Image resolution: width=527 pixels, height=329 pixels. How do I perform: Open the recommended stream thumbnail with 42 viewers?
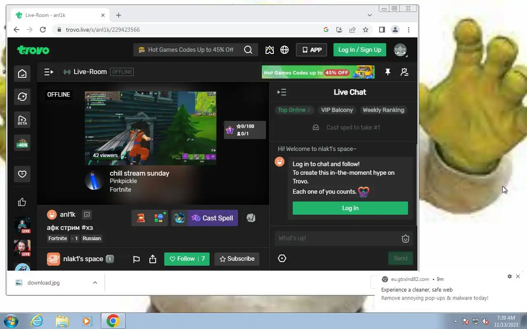point(150,127)
